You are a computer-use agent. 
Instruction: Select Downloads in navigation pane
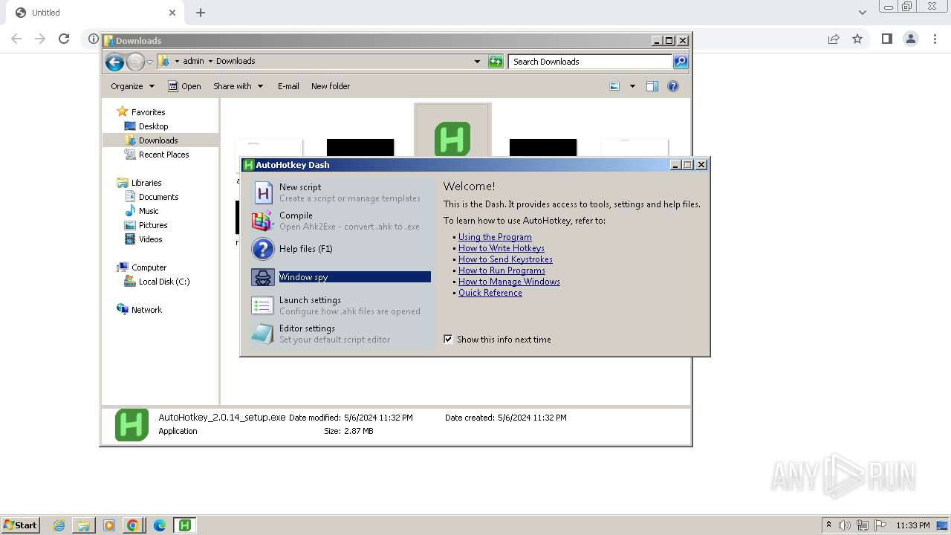pyautogui.click(x=158, y=140)
